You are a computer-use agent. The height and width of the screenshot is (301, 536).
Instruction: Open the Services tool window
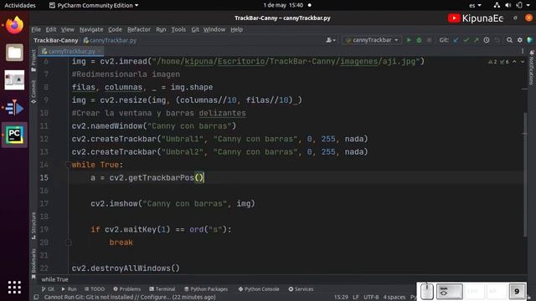coord(301,289)
